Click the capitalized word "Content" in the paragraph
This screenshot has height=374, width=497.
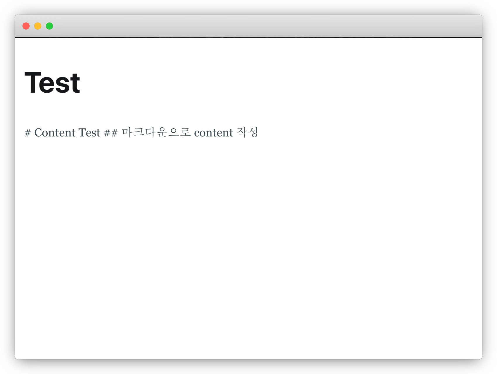tap(55, 133)
